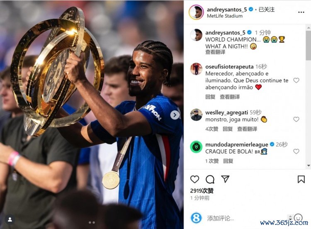Screen dimensions: 311x229
Task: Show tagged people icon on photo
Action: (x=10, y=219)
